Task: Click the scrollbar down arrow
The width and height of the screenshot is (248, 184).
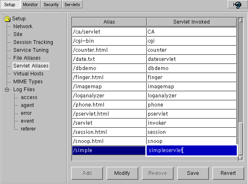Action: 241,158
